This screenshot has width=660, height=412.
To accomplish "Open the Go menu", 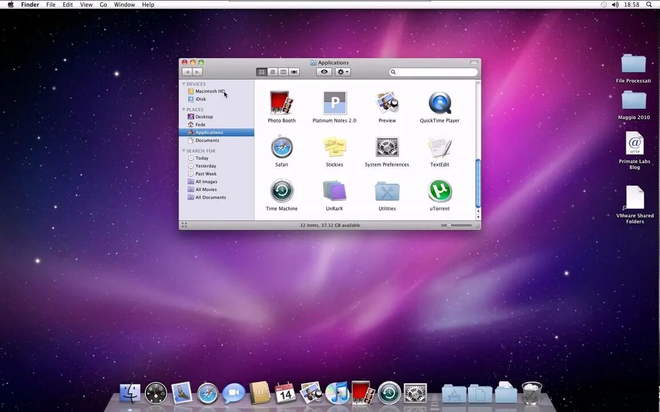I will (104, 5).
